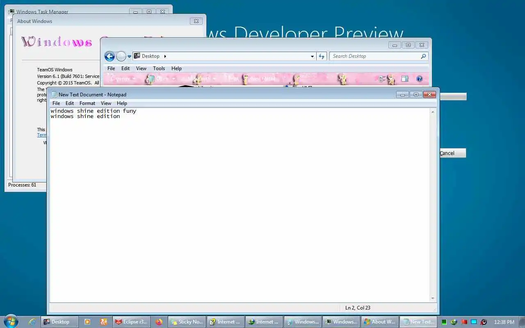Viewport: 525px width, 328px height.
Task: Click the taskbar clock showing 12:38 PM
Action: [x=504, y=322]
